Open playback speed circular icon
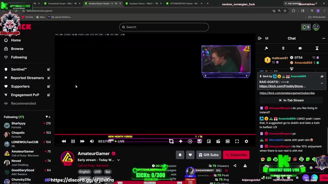The image size is (328, 184). pyautogui.click(x=190, y=141)
